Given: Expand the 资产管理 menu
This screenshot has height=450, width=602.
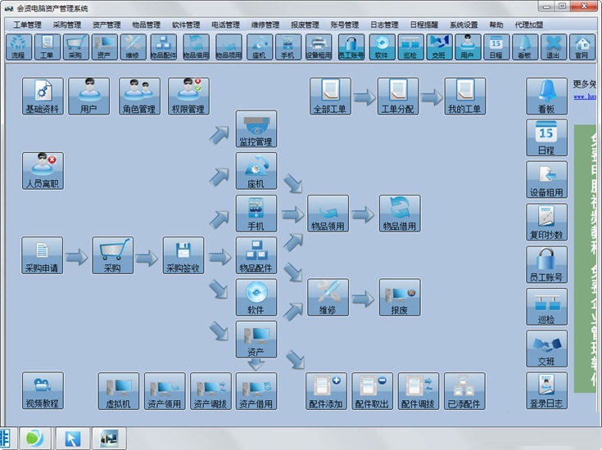Looking at the screenshot, I should (x=106, y=25).
